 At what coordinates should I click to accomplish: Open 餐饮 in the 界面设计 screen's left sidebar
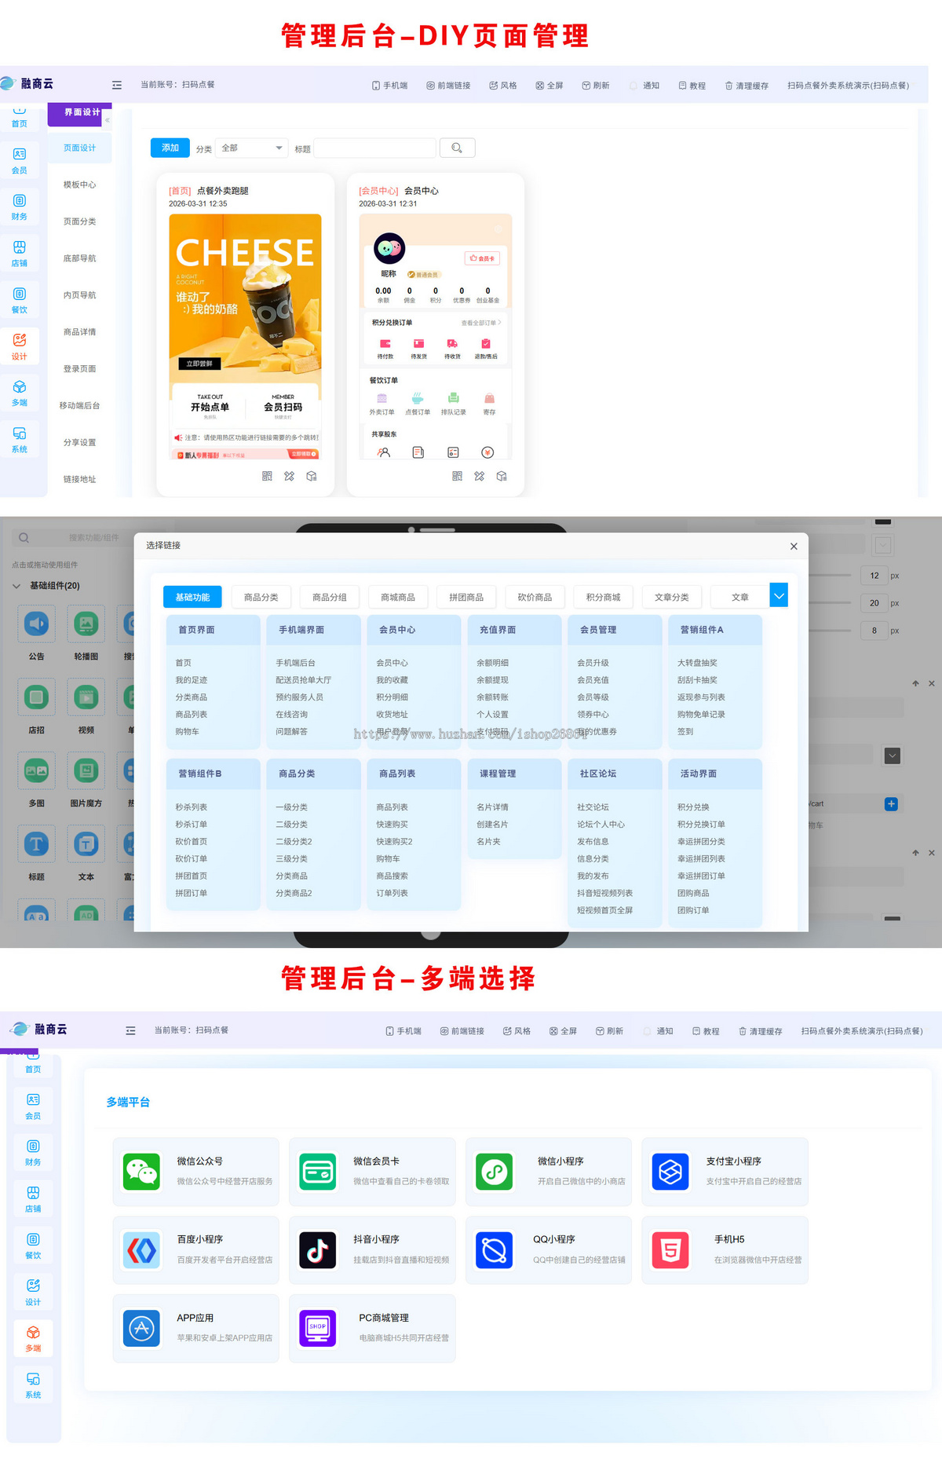point(20,300)
